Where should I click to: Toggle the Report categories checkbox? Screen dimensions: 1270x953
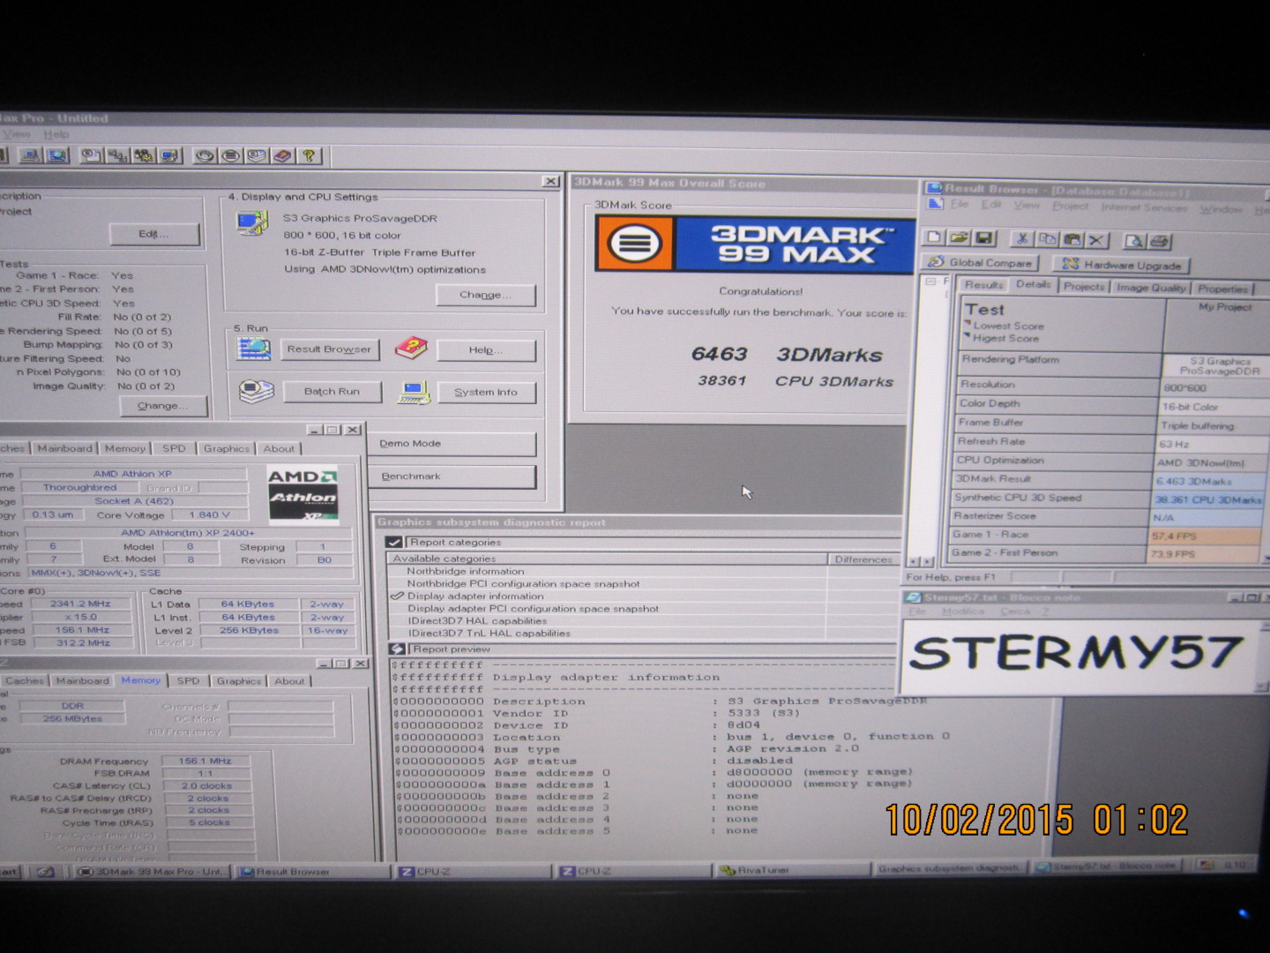(394, 543)
